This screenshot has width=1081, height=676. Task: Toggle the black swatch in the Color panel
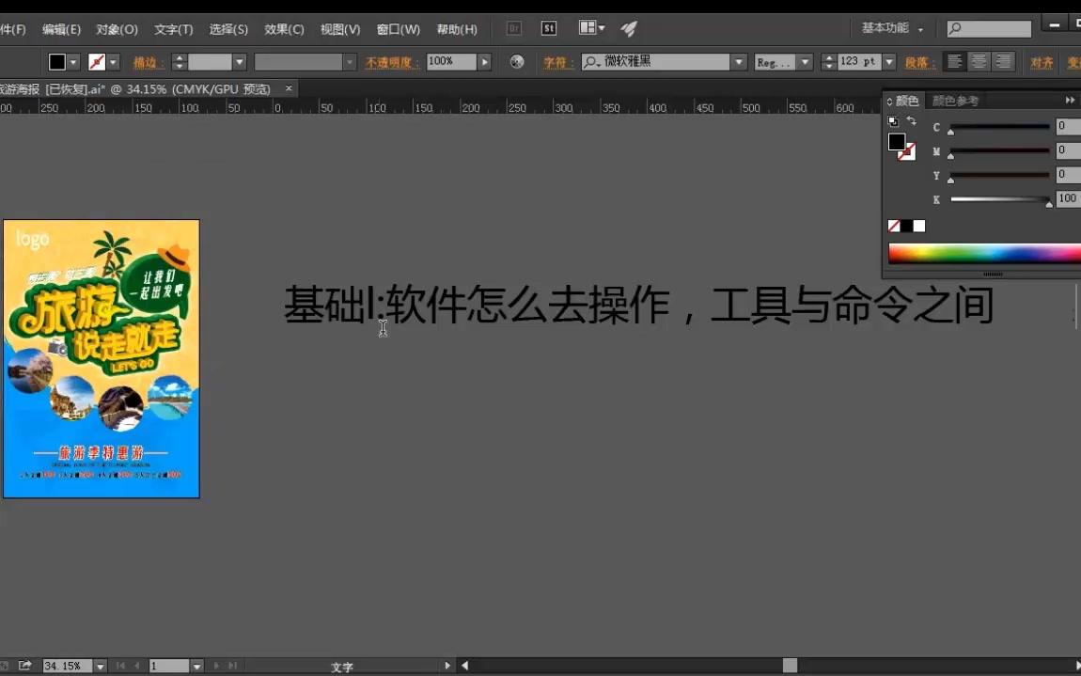click(906, 225)
